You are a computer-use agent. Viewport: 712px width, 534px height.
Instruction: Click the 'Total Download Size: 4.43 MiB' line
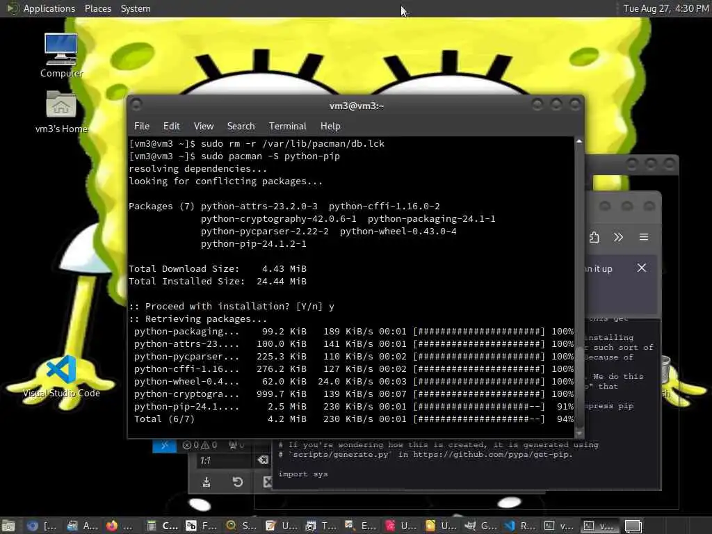coord(218,269)
